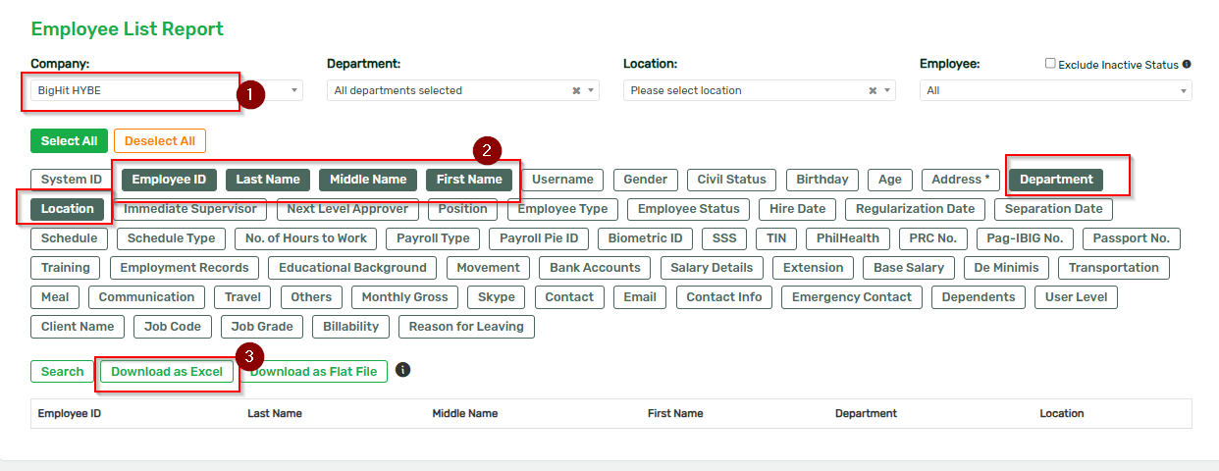Click the Deselect All button
This screenshot has width=1219, height=471.
pos(160,141)
